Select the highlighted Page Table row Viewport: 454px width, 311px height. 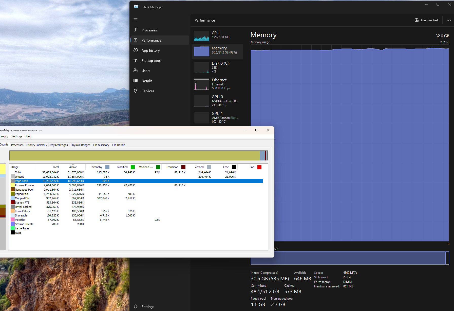(137, 181)
